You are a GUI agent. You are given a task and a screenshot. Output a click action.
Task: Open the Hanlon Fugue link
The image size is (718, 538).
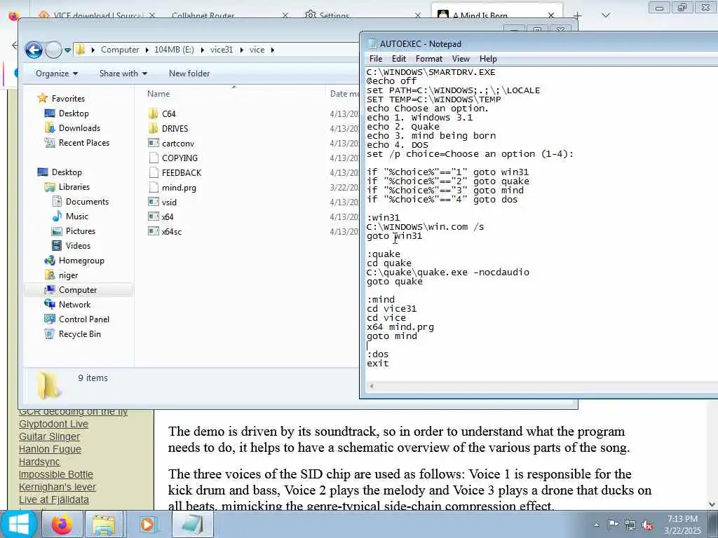pyautogui.click(x=50, y=449)
